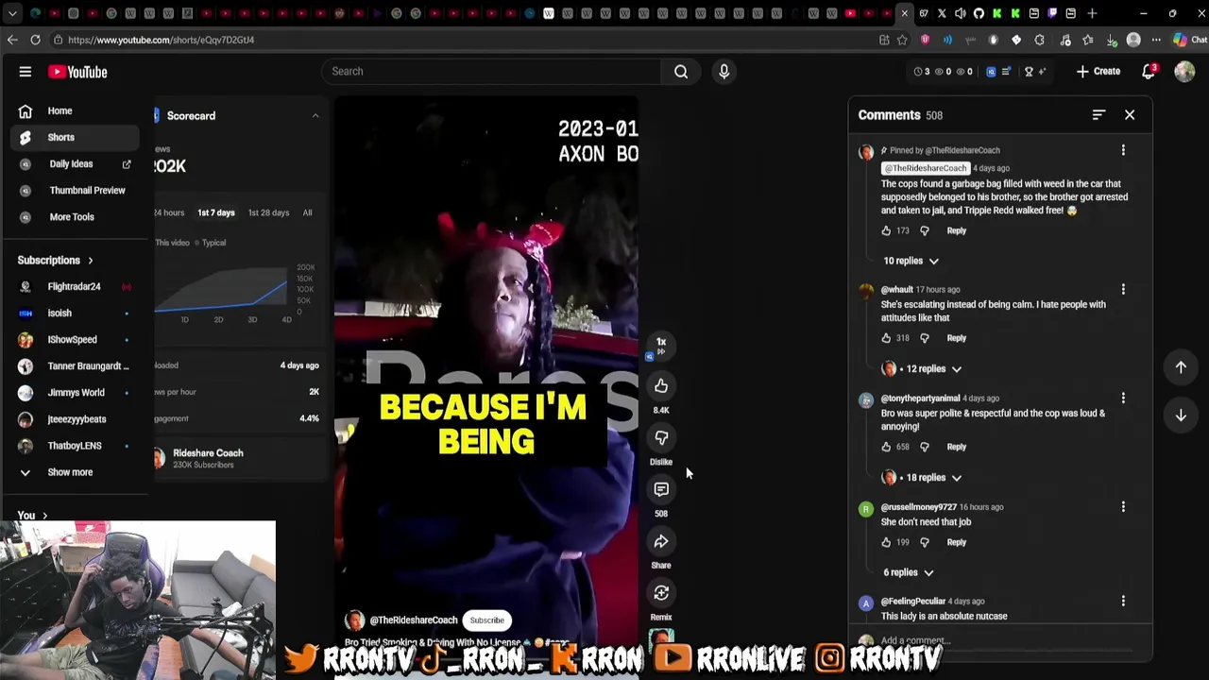Share the Short

(x=661, y=542)
